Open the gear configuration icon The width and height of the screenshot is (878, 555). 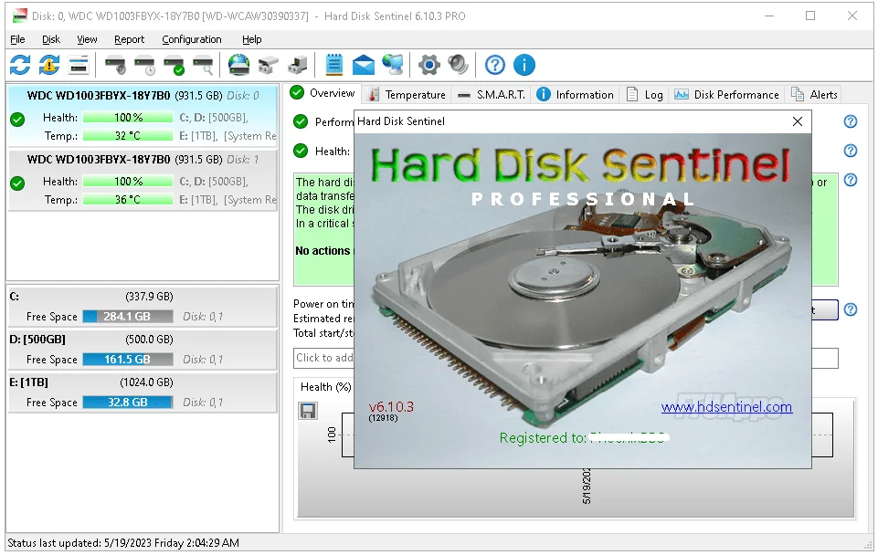pyautogui.click(x=428, y=65)
